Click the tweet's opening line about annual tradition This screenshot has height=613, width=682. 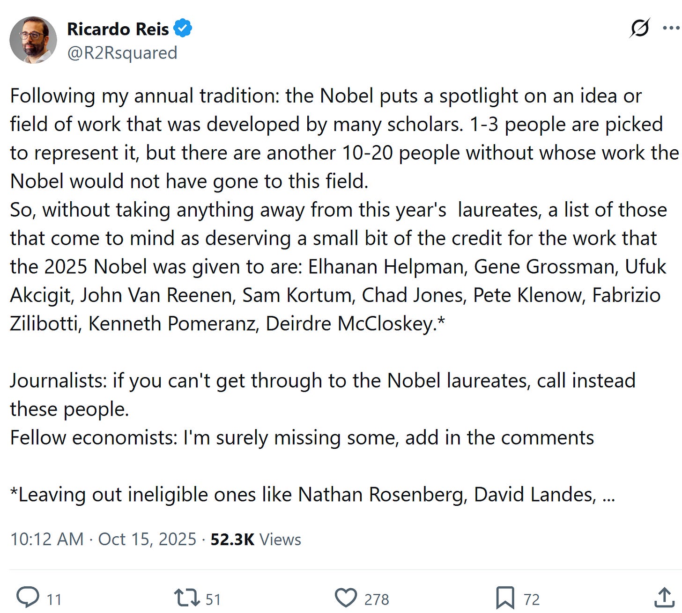(326, 96)
